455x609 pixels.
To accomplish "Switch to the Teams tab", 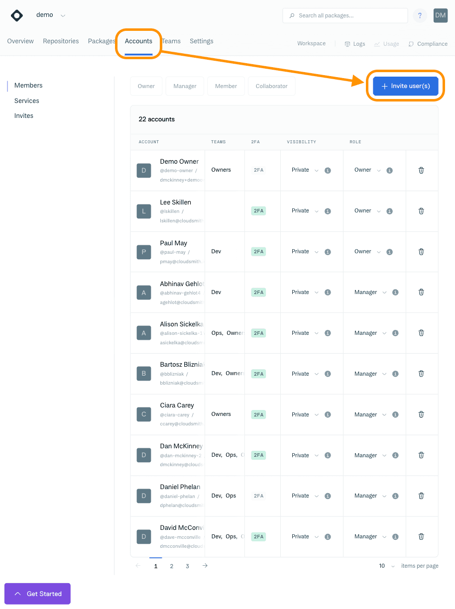I will tap(171, 41).
